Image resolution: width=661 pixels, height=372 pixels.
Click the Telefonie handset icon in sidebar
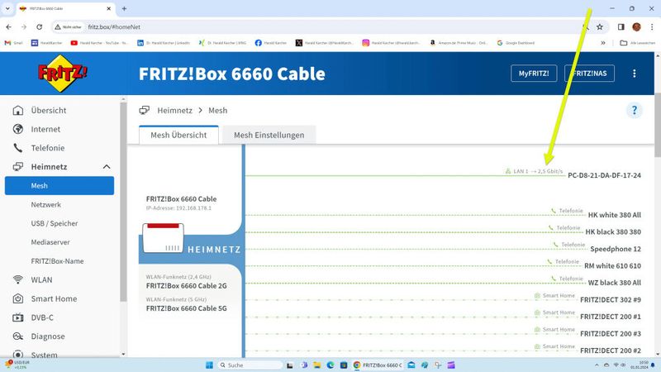18,148
